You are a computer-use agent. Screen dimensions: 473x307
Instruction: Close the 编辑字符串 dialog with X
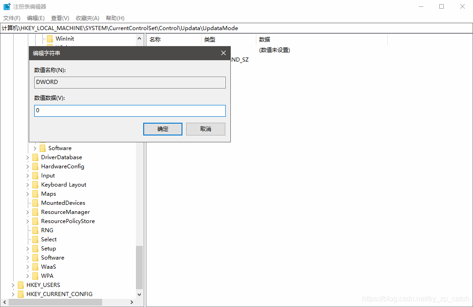[x=224, y=53]
